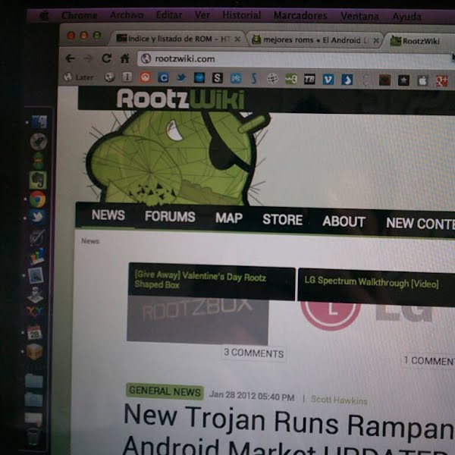Click the home icon in Chrome toolbar
The width and height of the screenshot is (455, 455).
tap(124, 58)
